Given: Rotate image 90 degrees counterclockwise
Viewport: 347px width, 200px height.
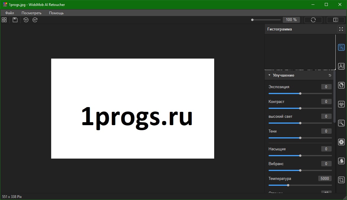Looking at the screenshot, I should [26, 20].
